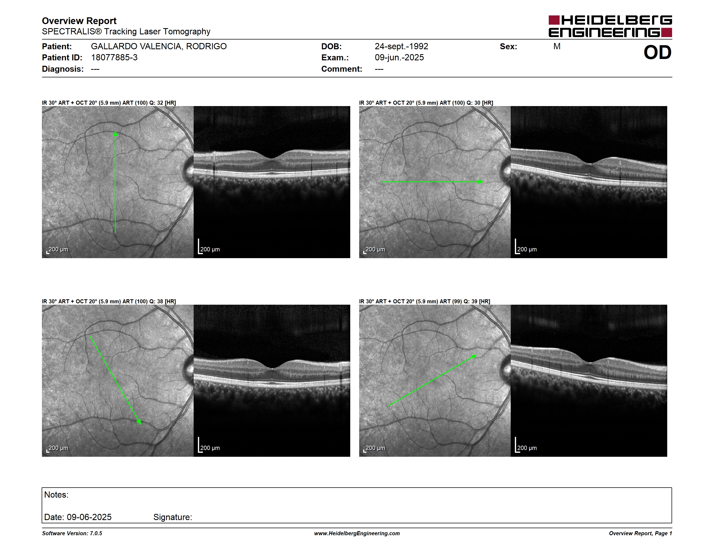
Task: Click scan caption with 'Q: 38 [HR]'
Action: pyautogui.click(x=109, y=301)
